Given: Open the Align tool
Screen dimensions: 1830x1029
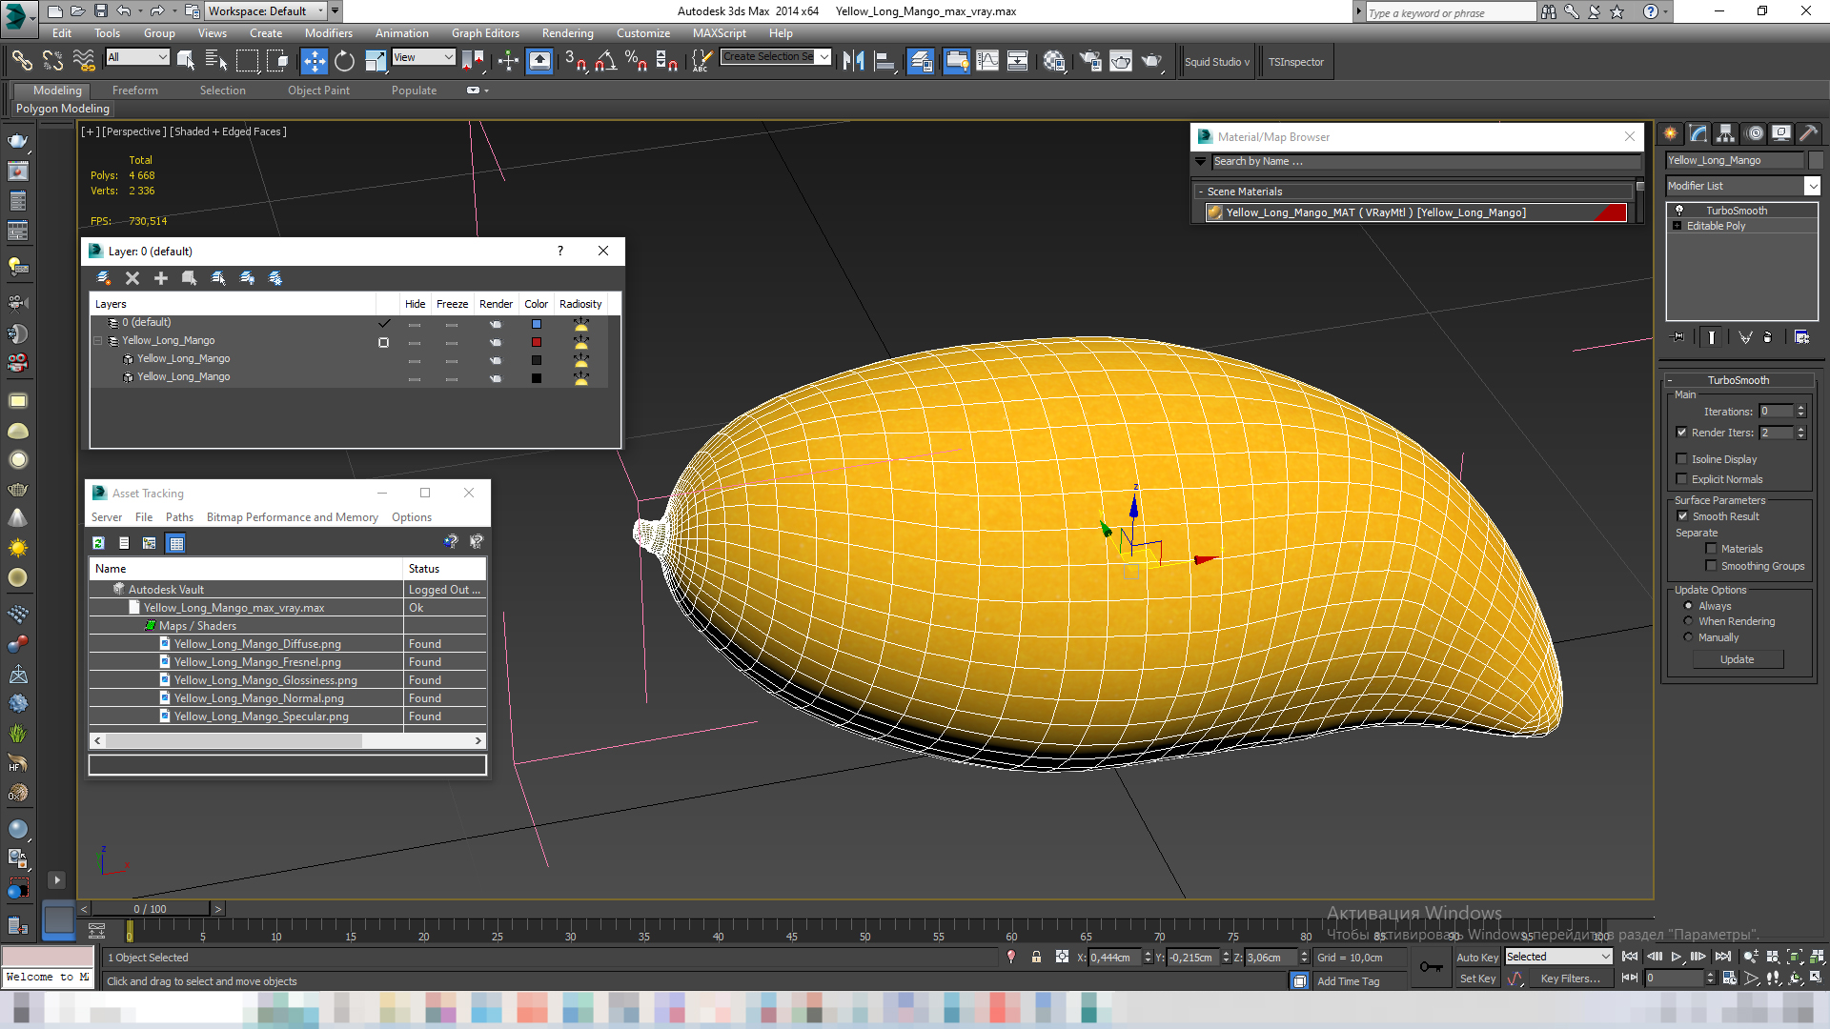Looking at the screenshot, I should click(884, 61).
